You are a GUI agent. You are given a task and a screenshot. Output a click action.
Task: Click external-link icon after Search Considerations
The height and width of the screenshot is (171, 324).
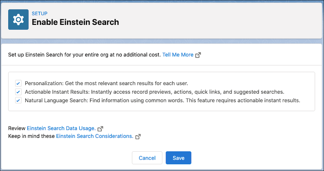pyautogui.click(x=138, y=137)
